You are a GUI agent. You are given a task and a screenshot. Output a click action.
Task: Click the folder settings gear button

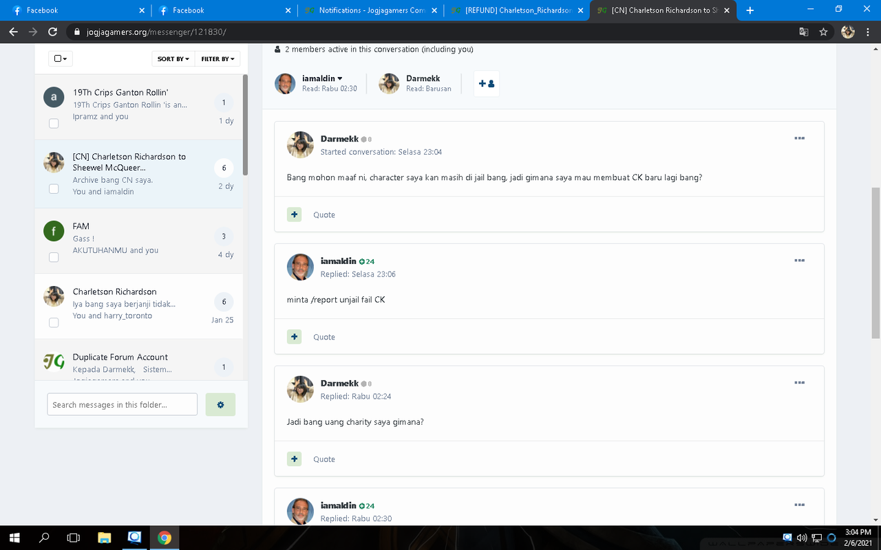tap(220, 404)
